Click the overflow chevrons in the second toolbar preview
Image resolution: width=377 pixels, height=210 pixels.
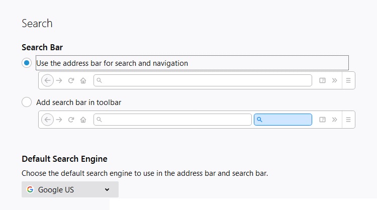pyautogui.click(x=335, y=120)
